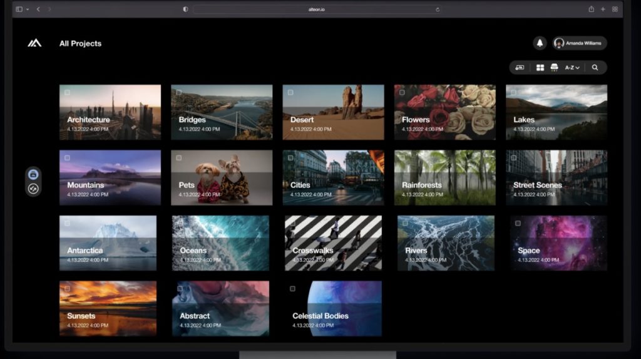The image size is (641, 359).
Task: Tick the checkbox on Flowers project
Action: click(x=402, y=93)
